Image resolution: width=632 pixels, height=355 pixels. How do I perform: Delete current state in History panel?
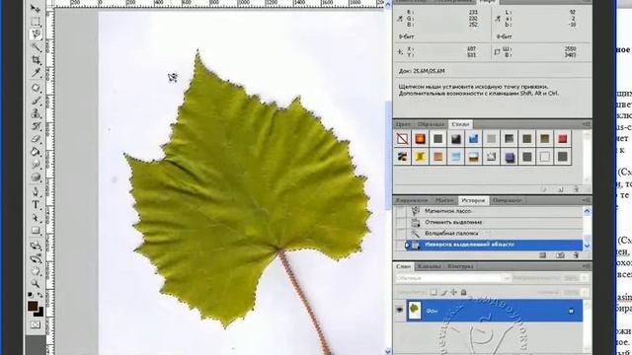tap(576, 255)
